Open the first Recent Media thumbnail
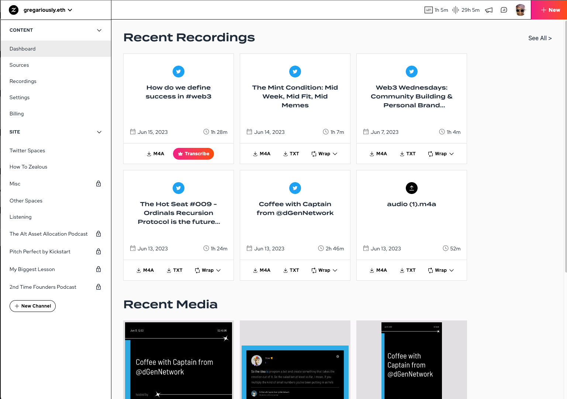The width and height of the screenshot is (567, 399). pyautogui.click(x=179, y=360)
